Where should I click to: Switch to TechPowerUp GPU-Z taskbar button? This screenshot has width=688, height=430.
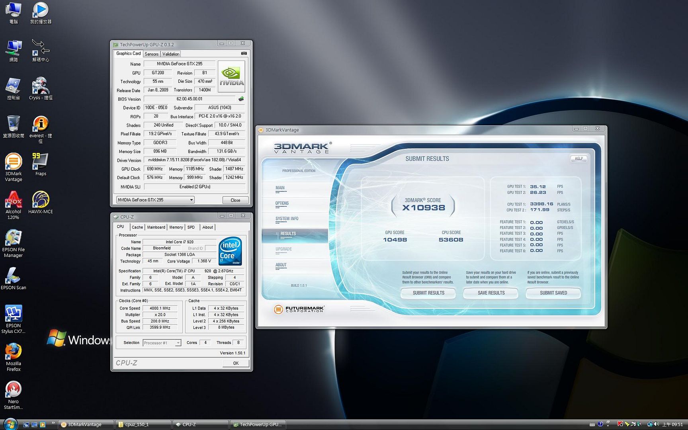coord(258,424)
